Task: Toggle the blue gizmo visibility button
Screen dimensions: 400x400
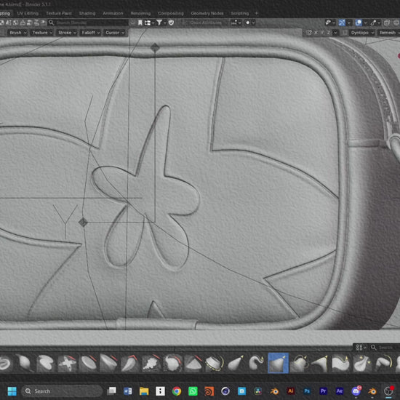Action: click(342, 23)
